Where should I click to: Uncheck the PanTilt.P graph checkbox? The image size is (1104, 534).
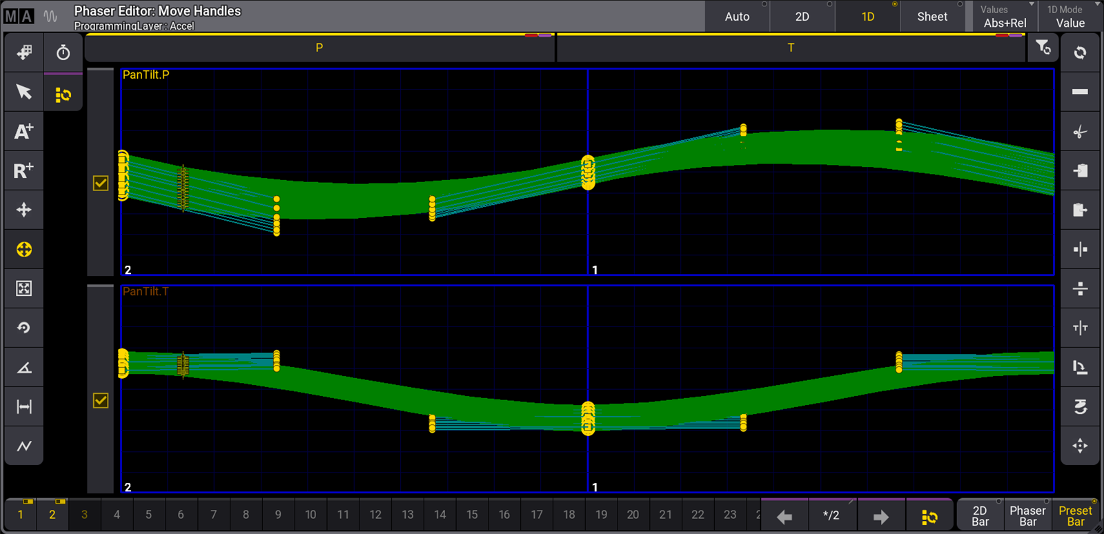coord(101,183)
